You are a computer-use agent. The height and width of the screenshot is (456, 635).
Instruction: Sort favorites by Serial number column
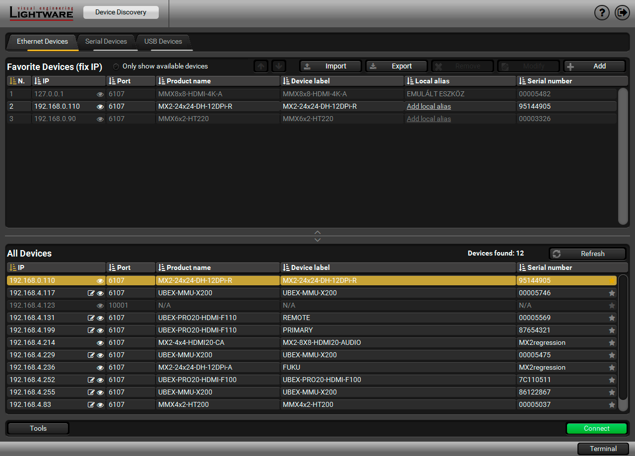572,81
